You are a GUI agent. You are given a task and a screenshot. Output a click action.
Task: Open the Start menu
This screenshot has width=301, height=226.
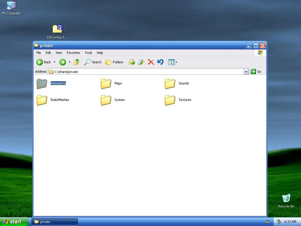point(14,222)
